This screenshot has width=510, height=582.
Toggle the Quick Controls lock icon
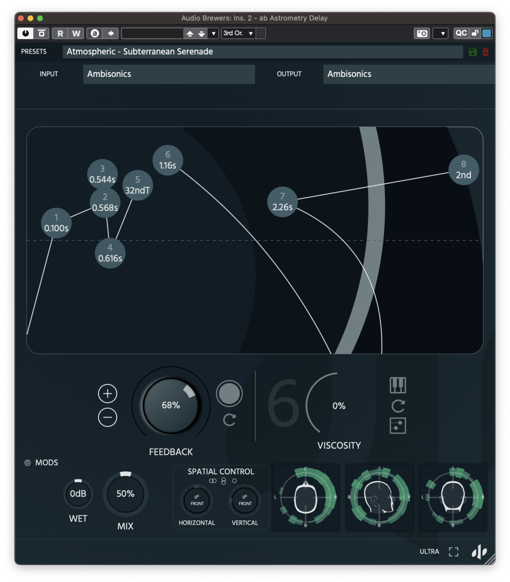(x=475, y=33)
